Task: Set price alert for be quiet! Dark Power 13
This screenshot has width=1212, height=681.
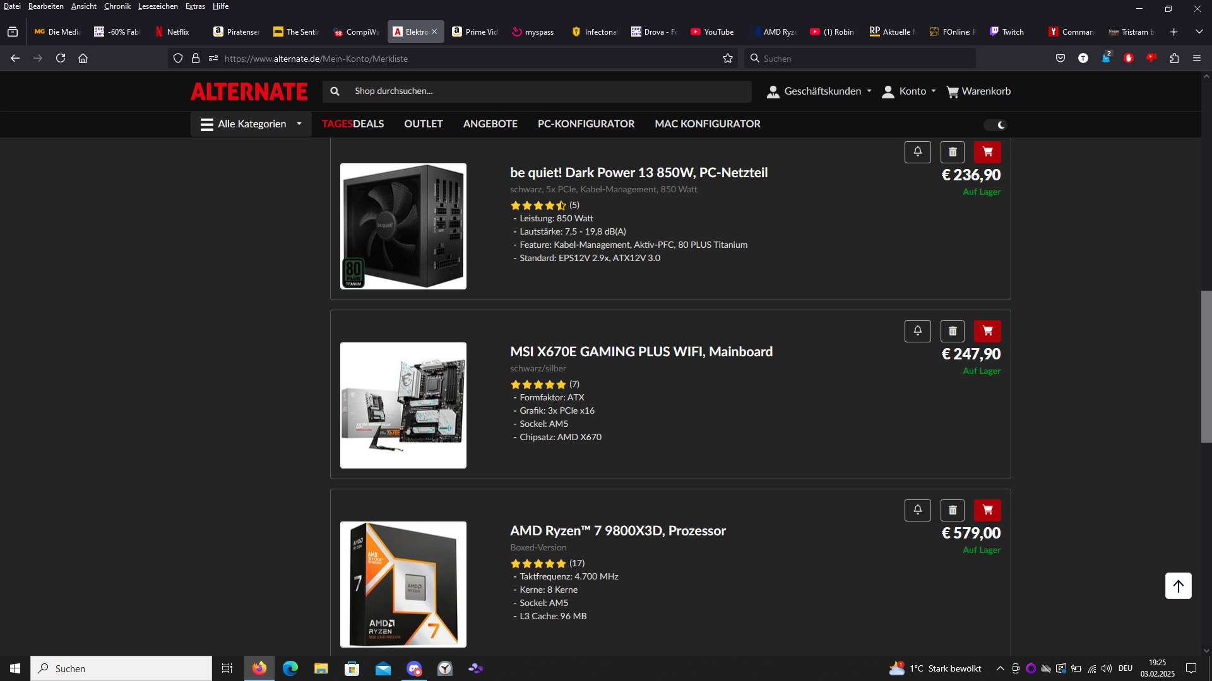Action: click(918, 152)
